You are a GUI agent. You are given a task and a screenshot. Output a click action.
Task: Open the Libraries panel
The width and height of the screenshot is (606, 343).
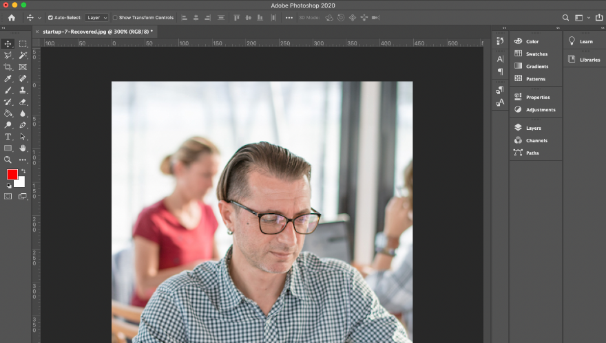pos(589,60)
